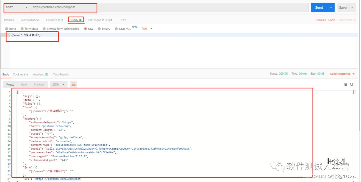The height and width of the screenshot is (182, 361).
Task: Select the none body type radio
Action: [x=7, y=29]
